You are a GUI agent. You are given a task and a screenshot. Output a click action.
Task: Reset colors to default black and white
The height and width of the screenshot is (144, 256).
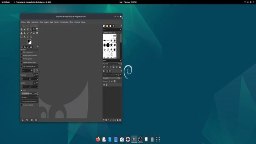tap(28, 44)
